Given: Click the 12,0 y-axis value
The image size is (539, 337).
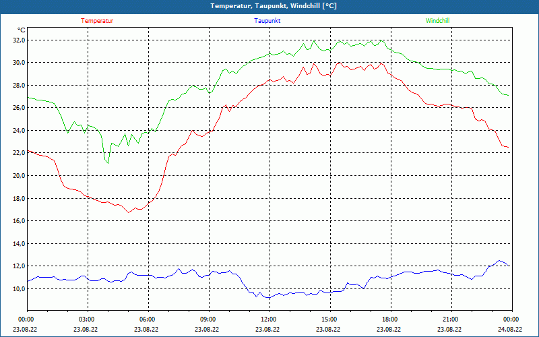Looking at the screenshot, I should click(20, 266).
